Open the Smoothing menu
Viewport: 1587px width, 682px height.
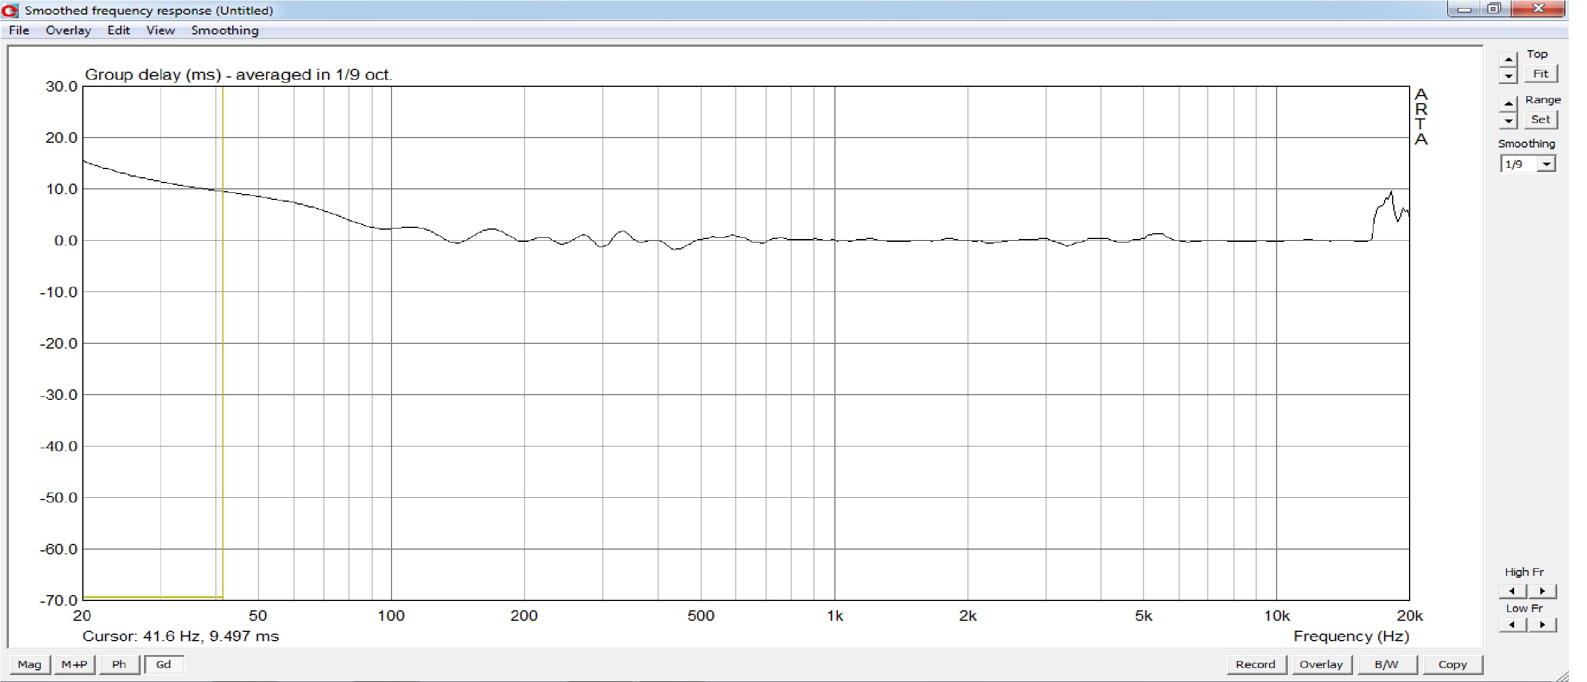click(224, 30)
